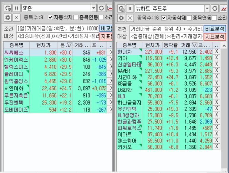Click 비교분석 button in SF존 panel
The image size is (229, 173).
[x=106, y=28]
